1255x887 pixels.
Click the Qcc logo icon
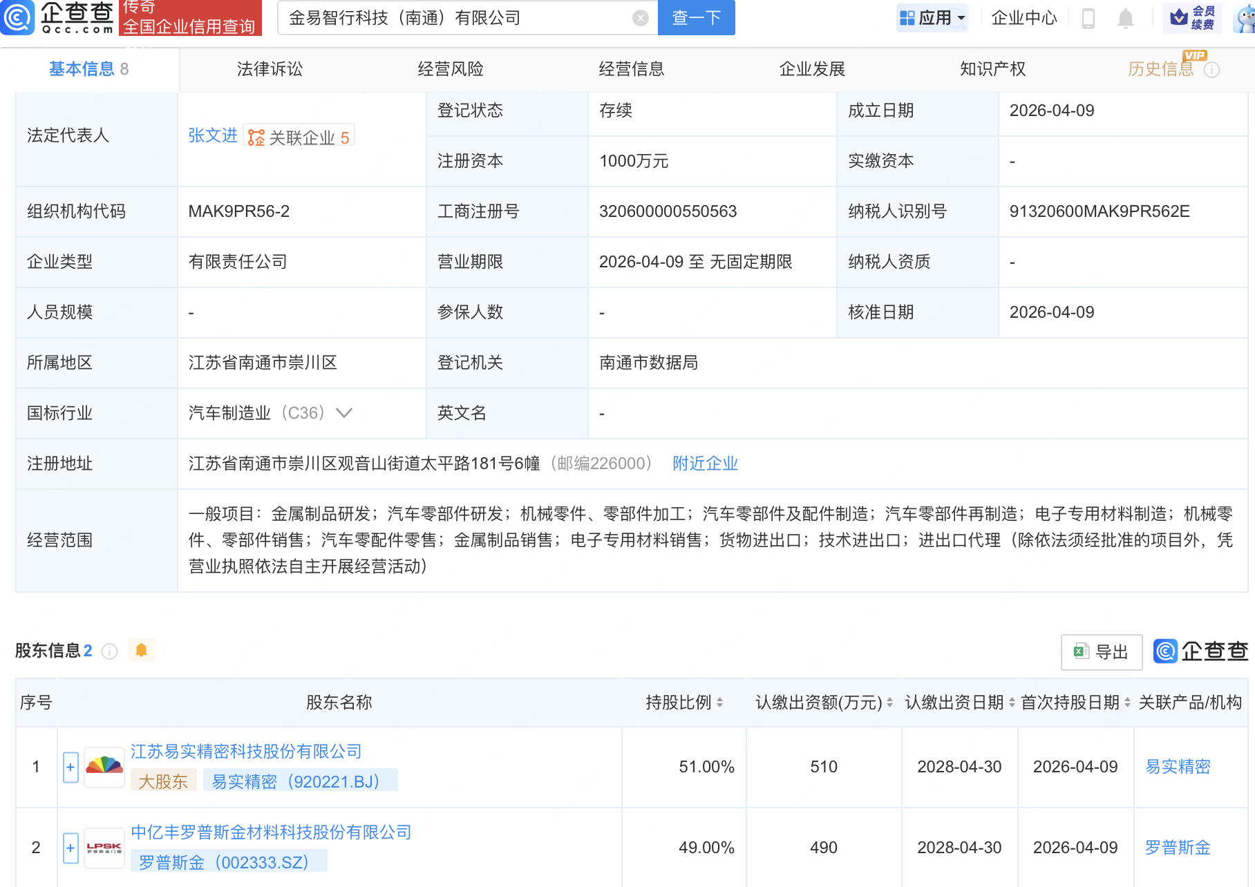17,17
